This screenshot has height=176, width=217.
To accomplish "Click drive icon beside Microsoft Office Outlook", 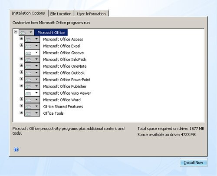I will (x=28, y=73).
